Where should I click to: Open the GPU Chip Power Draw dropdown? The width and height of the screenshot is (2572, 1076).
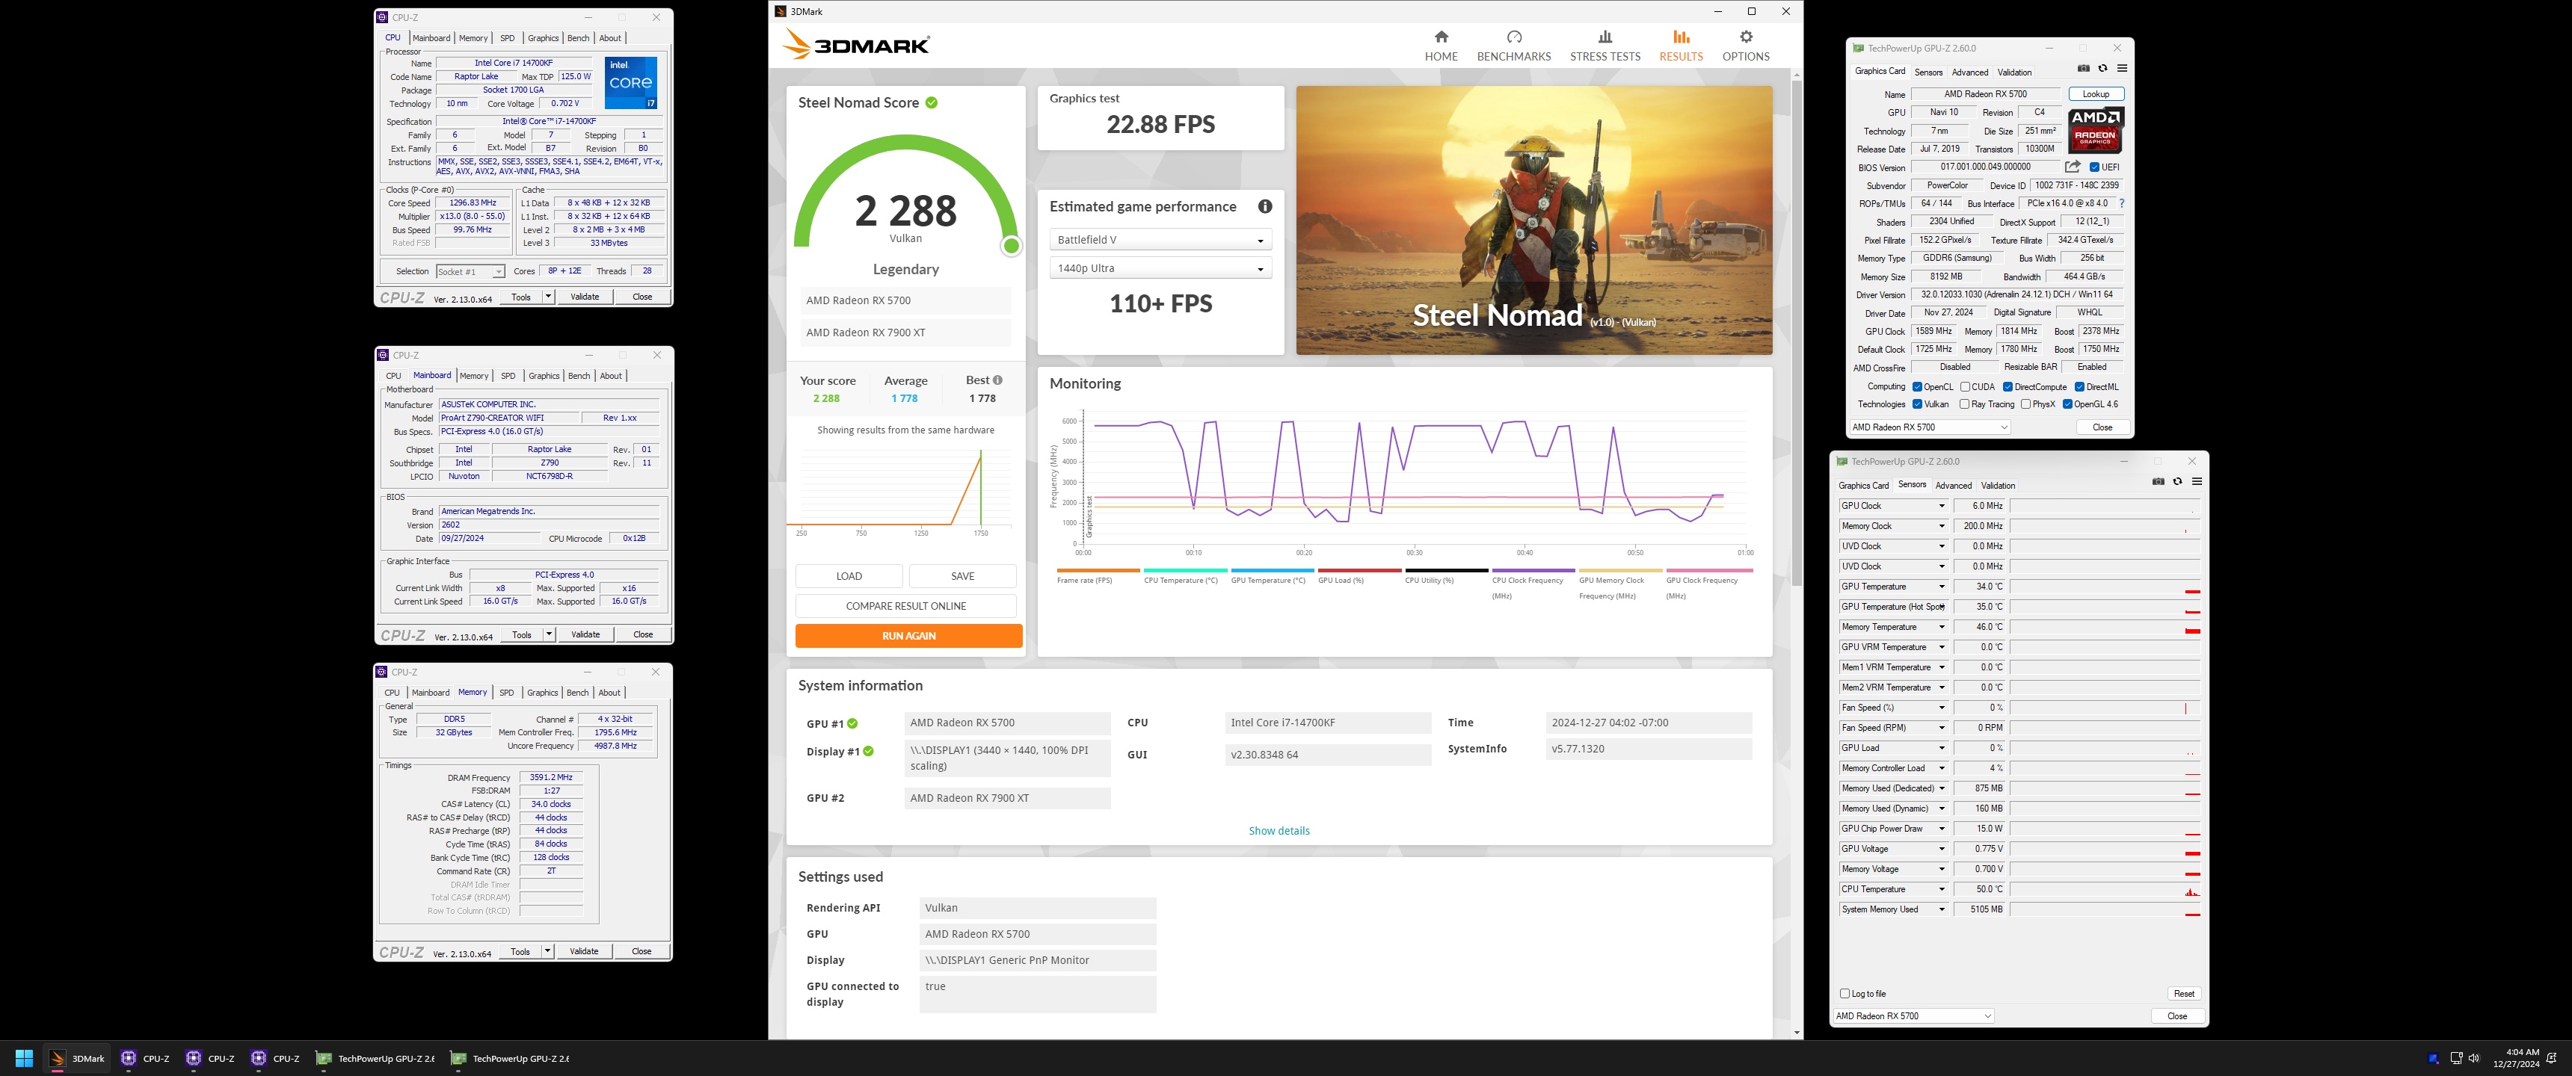1942,829
